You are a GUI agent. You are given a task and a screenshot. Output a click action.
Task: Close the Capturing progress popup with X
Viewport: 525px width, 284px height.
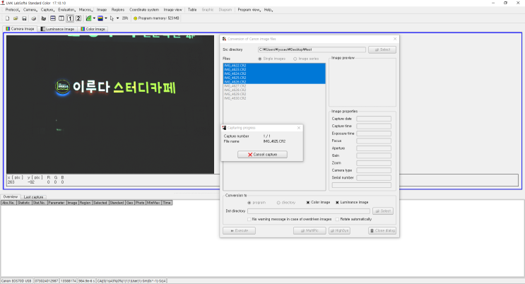coord(299,128)
